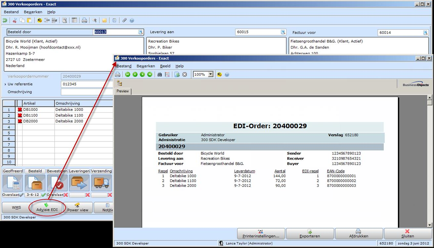Click the paste clipboard icon in the back window
This screenshot has width=434, height=248.
[29, 21]
